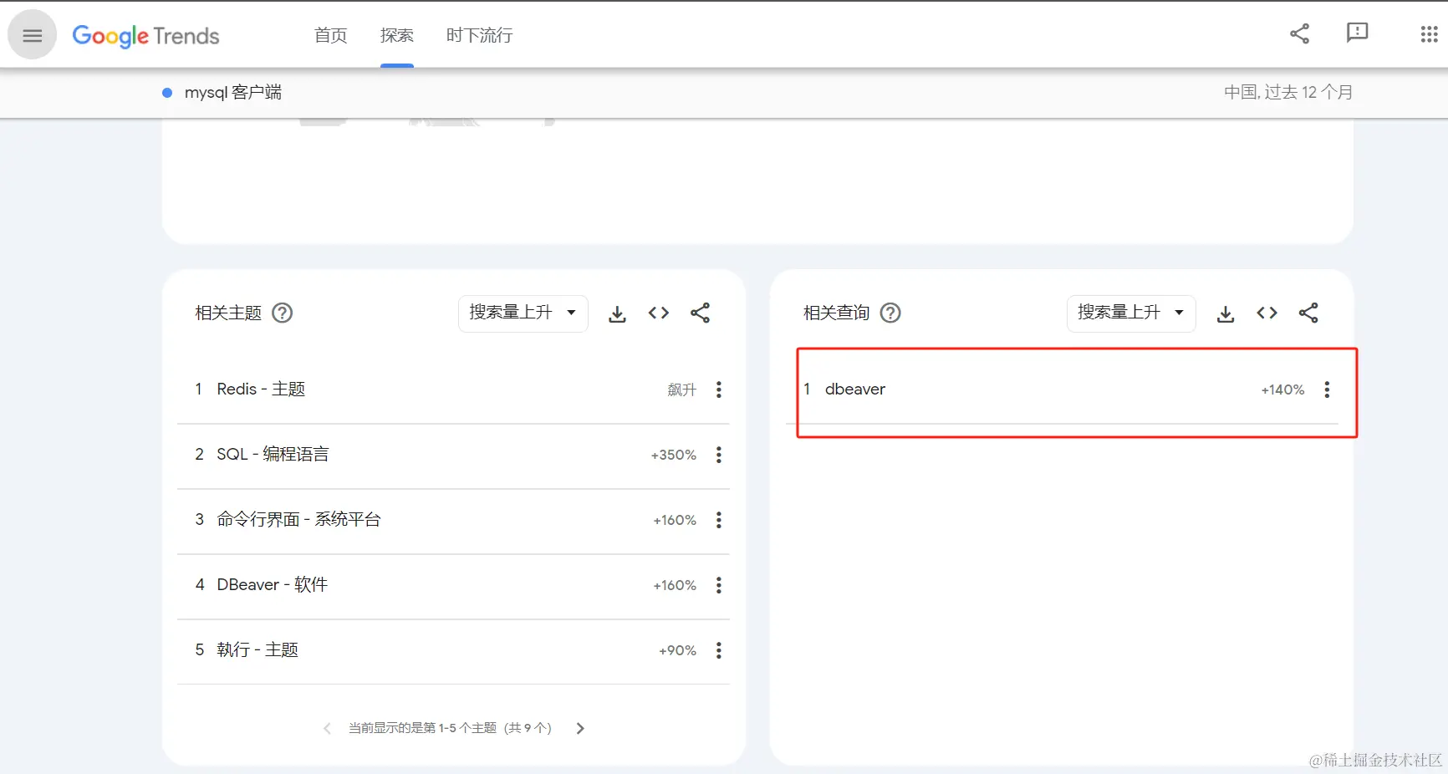Open help icon beside 相关主题
1448x774 pixels.
(283, 313)
